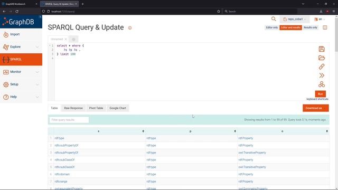Click the browser address bar
Screen dimensions: 338x190
click(x=132, y=11)
